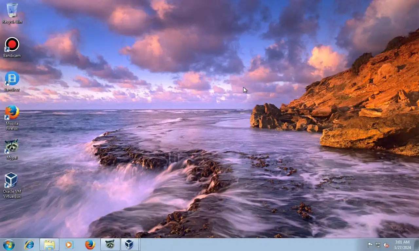Open network status icon in system tray
Viewport: 419px width, 251px height.
click(x=378, y=245)
